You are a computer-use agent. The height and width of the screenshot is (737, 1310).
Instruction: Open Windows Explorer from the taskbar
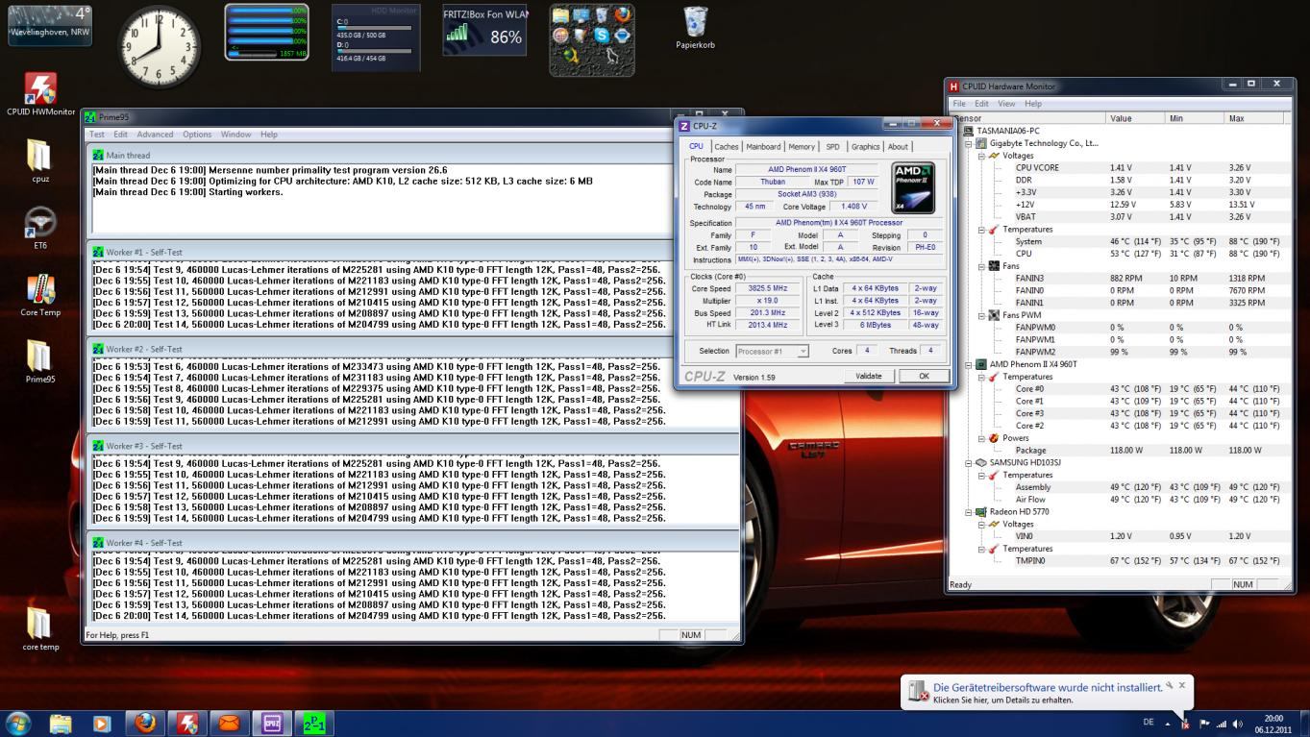[x=61, y=724]
